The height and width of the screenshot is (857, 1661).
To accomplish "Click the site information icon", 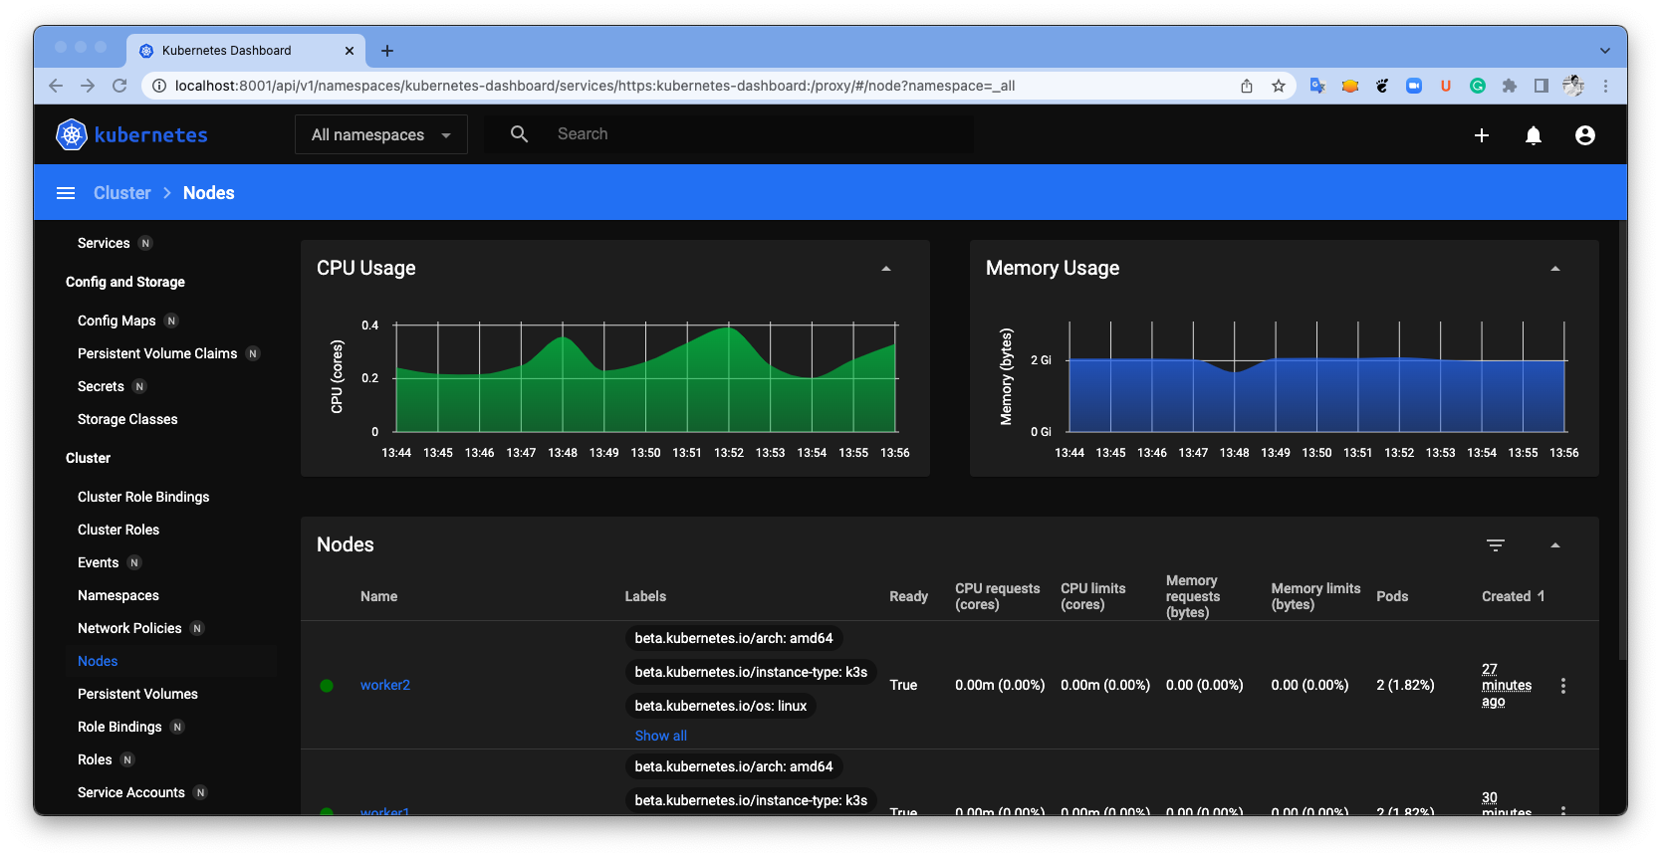I will (158, 86).
